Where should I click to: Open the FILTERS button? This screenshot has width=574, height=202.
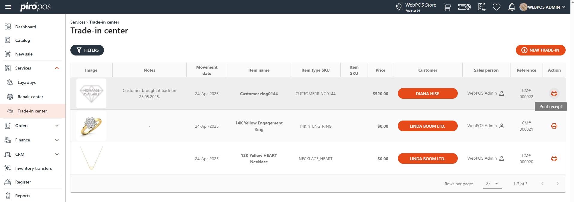(x=87, y=50)
